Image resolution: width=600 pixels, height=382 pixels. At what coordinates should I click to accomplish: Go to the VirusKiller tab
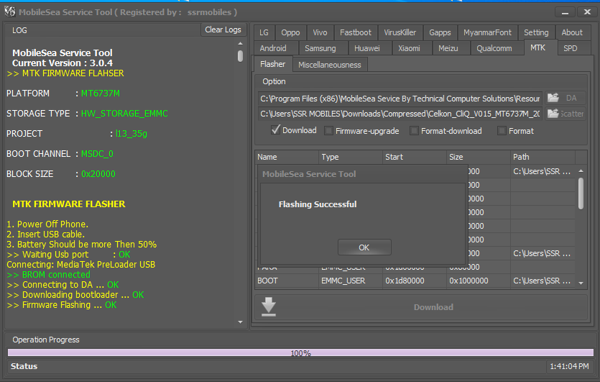tap(400, 32)
